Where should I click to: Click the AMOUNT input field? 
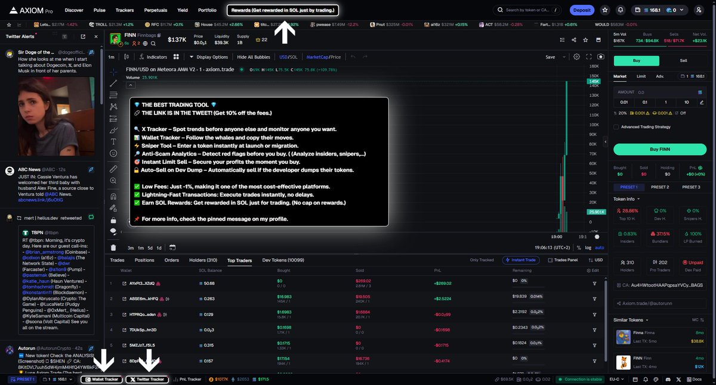660,92
